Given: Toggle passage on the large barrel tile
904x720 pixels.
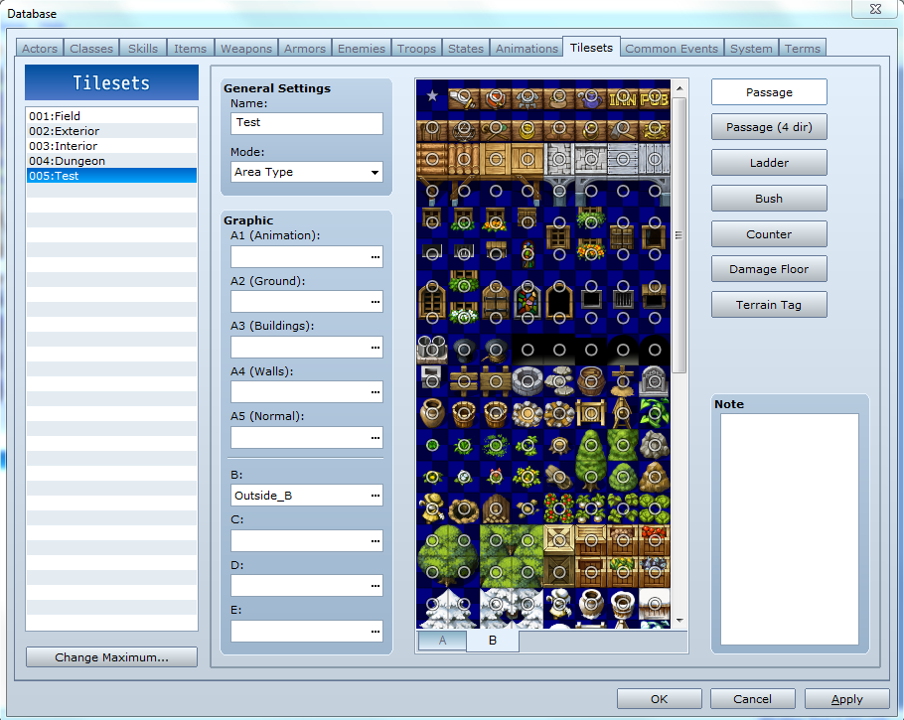Looking at the screenshot, I should pos(592,381).
